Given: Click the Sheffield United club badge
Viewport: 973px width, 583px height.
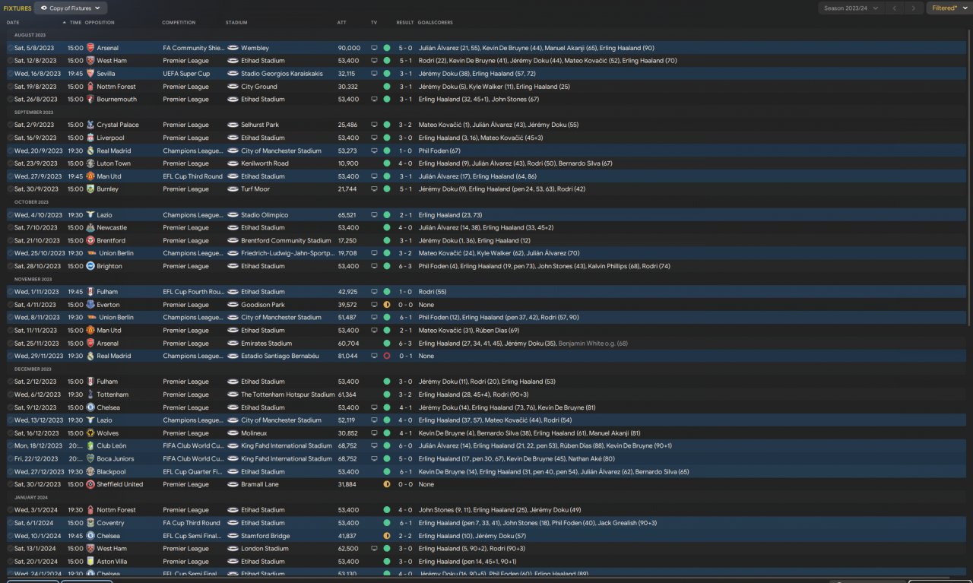Looking at the screenshot, I should tap(90, 484).
